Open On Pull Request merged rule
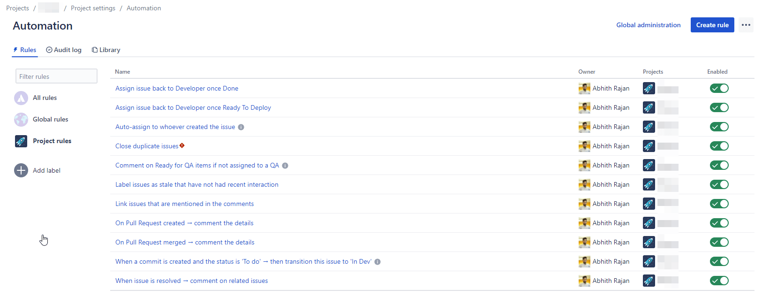This screenshot has width=762, height=297. coord(185,243)
